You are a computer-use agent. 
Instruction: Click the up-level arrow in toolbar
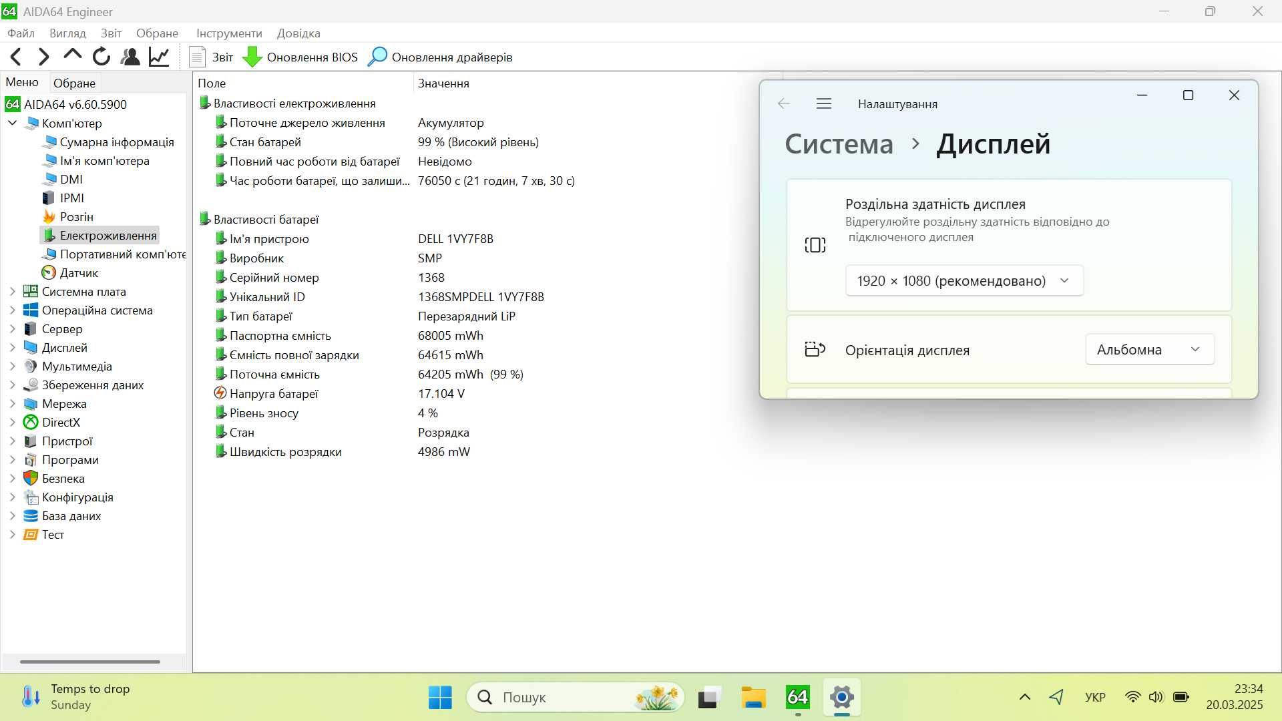(73, 56)
